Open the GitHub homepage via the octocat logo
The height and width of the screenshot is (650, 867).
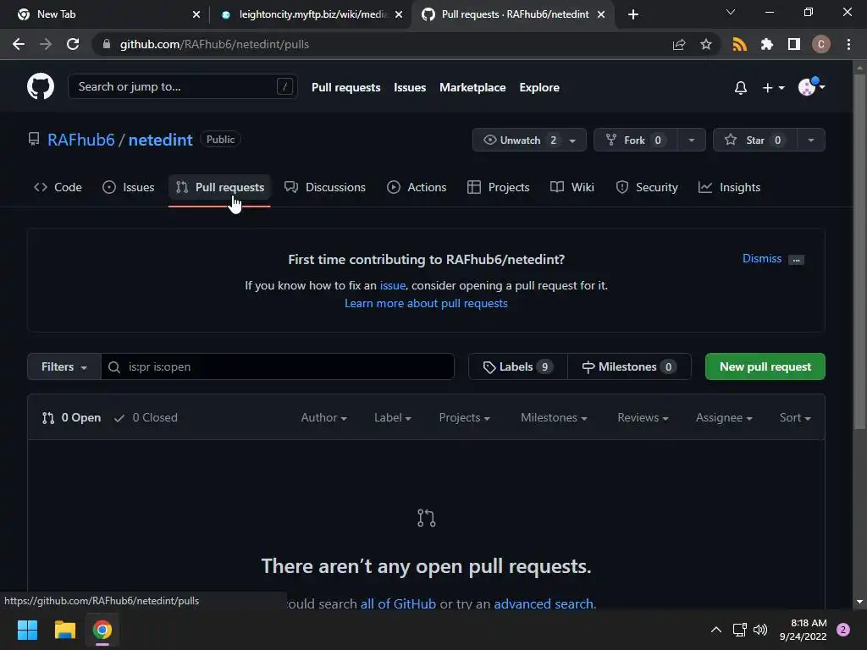[x=41, y=86]
